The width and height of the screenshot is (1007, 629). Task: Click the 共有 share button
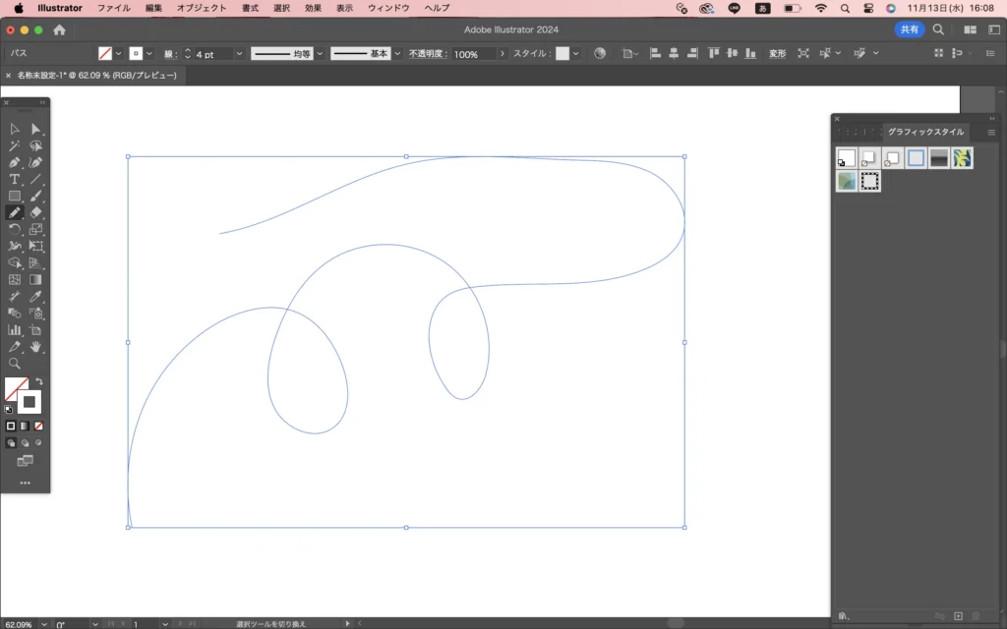pyautogui.click(x=910, y=29)
